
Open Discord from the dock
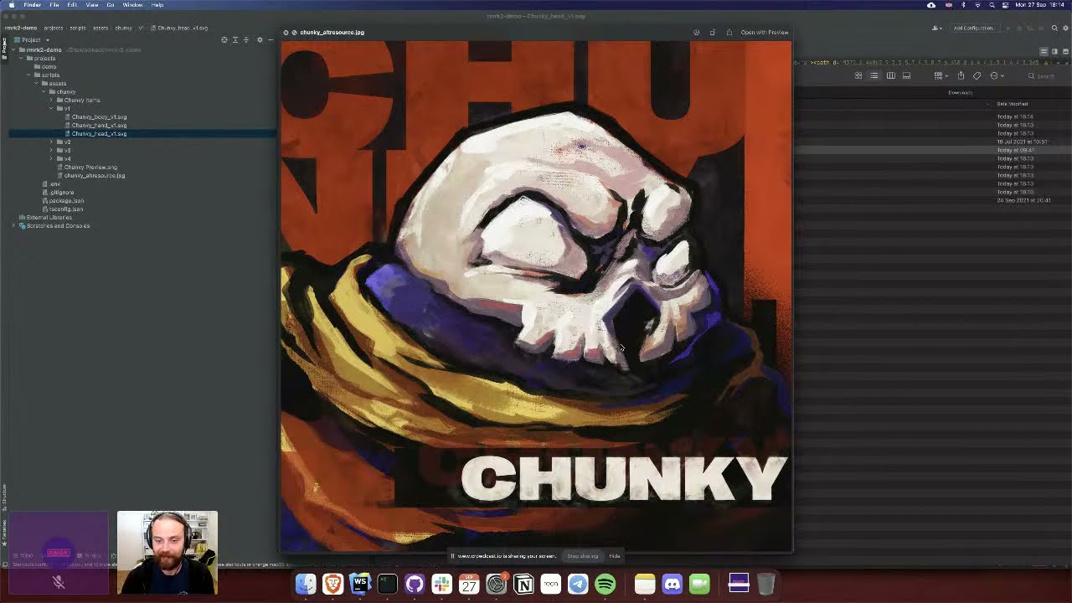[673, 583]
